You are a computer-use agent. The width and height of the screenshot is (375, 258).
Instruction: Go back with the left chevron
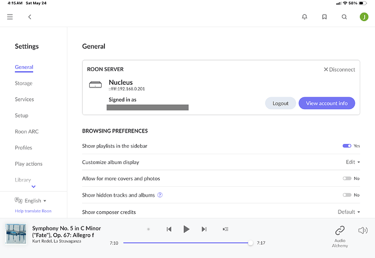click(x=30, y=17)
